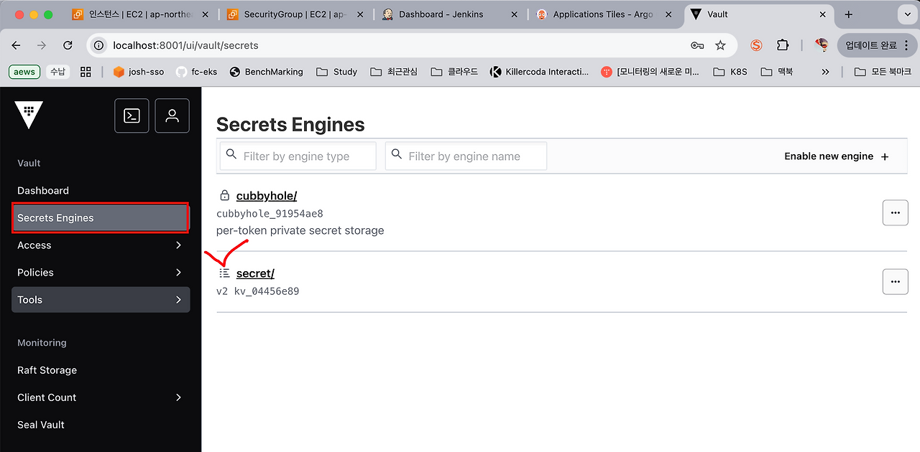Open the K8S bookmarks folder
Viewport: 920px width, 452px height.
[x=730, y=72]
